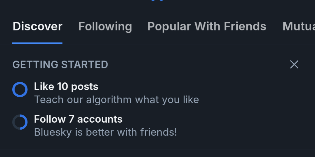Click 'Bluesky is better with friends!' text
Screen dimensions: 315x157
point(105,132)
